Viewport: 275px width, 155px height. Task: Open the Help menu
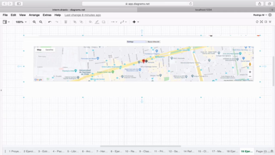point(58,15)
